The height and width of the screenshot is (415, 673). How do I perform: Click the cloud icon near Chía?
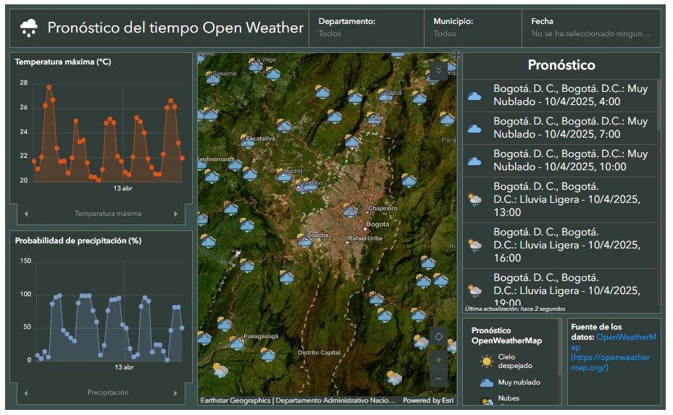373,118
